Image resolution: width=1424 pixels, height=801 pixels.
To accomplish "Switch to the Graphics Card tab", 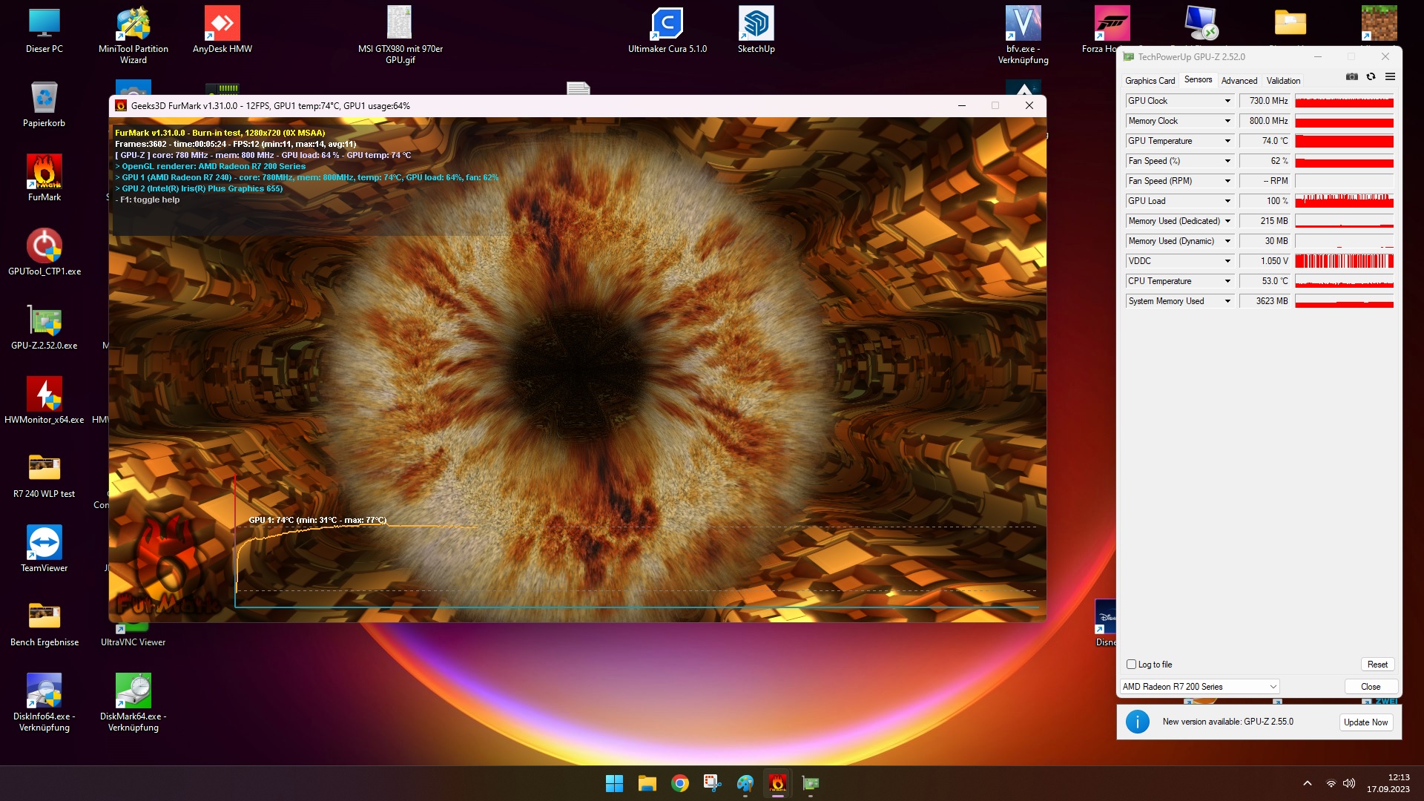I will pyautogui.click(x=1150, y=81).
